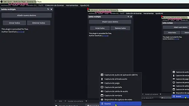189x106 pixels.
Task: Undock the Salida múltiple panel with the float icon
Action: [x=48, y=9]
